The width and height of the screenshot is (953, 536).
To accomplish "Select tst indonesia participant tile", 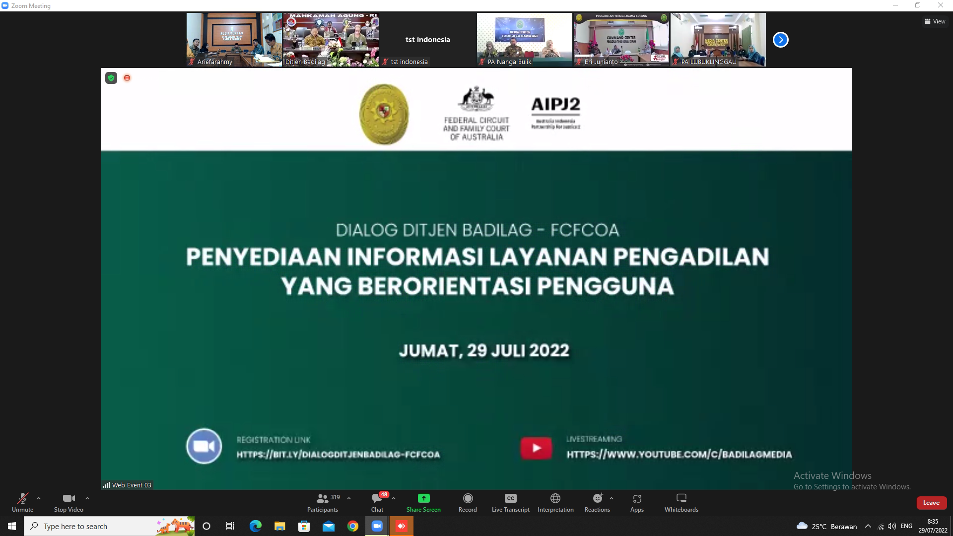I will click(x=427, y=40).
